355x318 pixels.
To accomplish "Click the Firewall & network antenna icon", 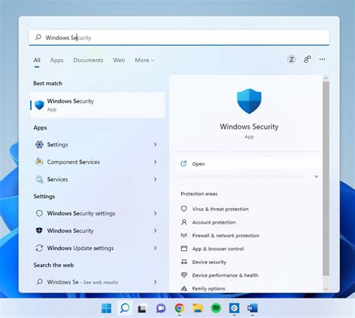I will (x=184, y=235).
